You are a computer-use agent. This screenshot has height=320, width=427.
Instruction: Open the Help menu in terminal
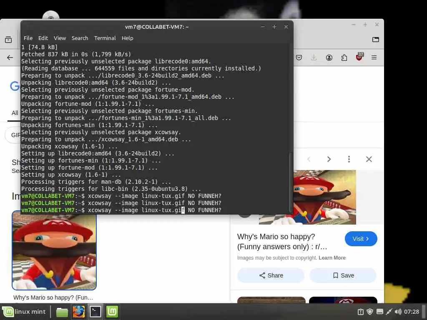pyautogui.click(x=128, y=38)
